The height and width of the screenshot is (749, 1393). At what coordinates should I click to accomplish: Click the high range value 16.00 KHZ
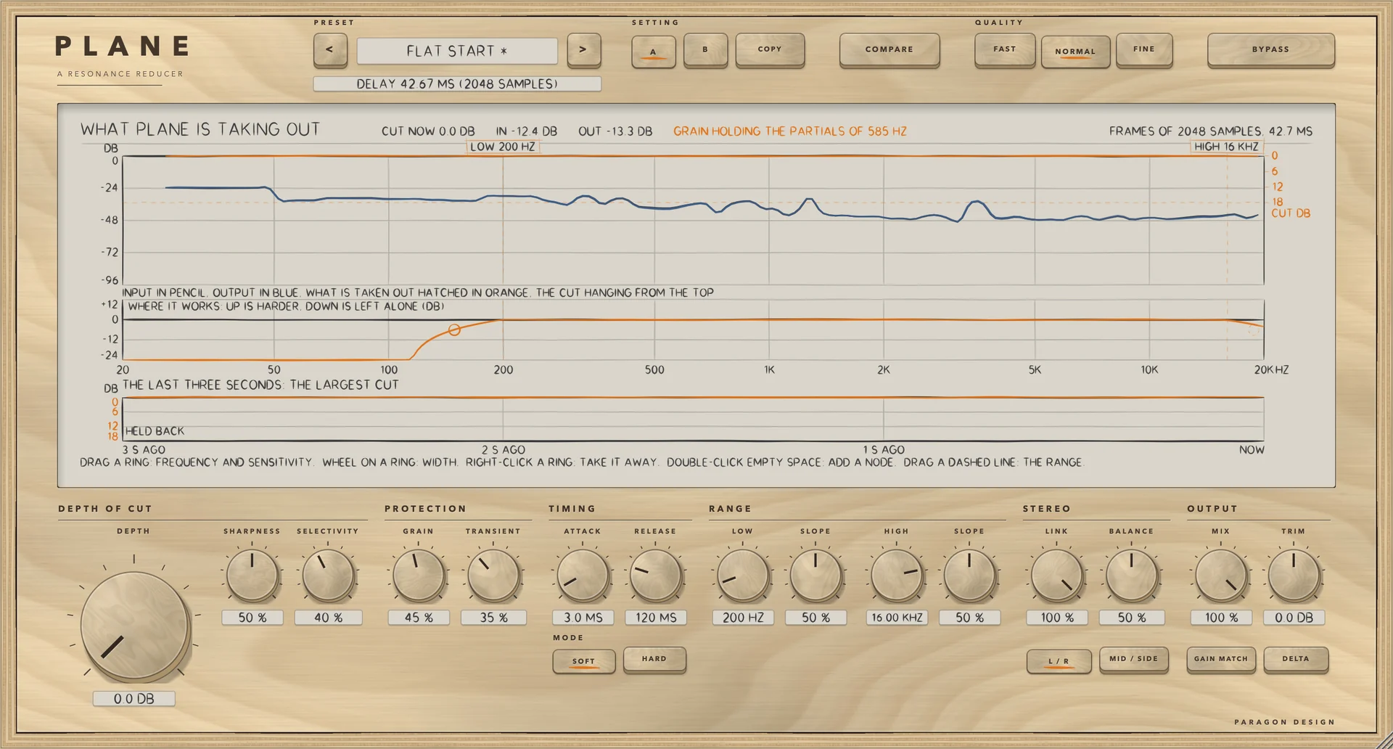[x=897, y=618]
